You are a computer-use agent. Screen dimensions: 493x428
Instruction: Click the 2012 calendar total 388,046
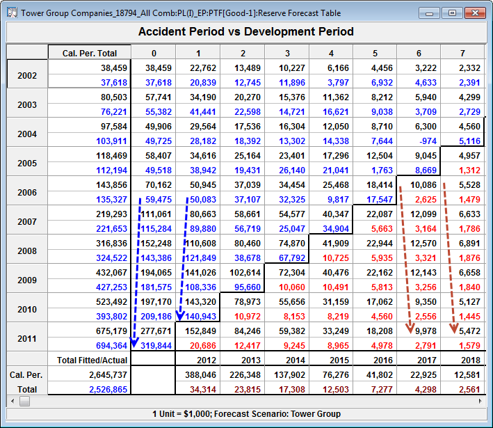197,374
